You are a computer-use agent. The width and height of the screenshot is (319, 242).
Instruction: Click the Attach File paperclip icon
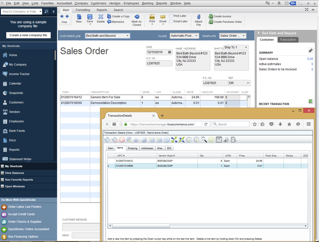(x=199, y=17)
